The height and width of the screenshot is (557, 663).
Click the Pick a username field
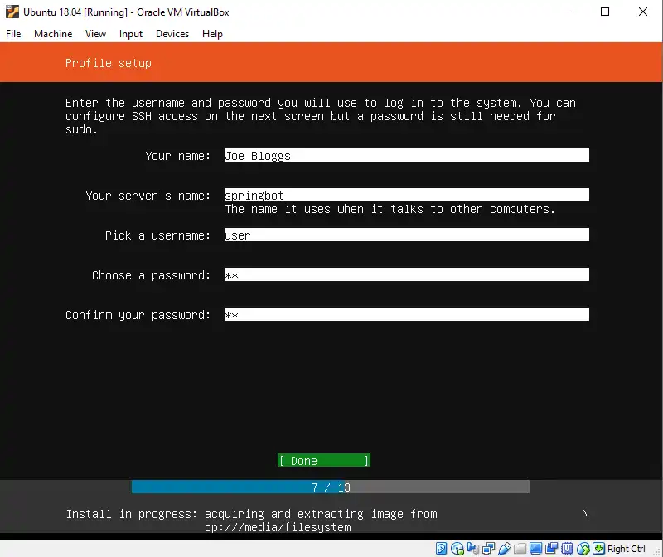click(x=406, y=235)
